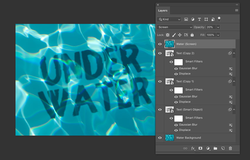Open Layers panel hamburger menu
Viewport: 250px width, 160px height.
pyautogui.click(x=236, y=10)
